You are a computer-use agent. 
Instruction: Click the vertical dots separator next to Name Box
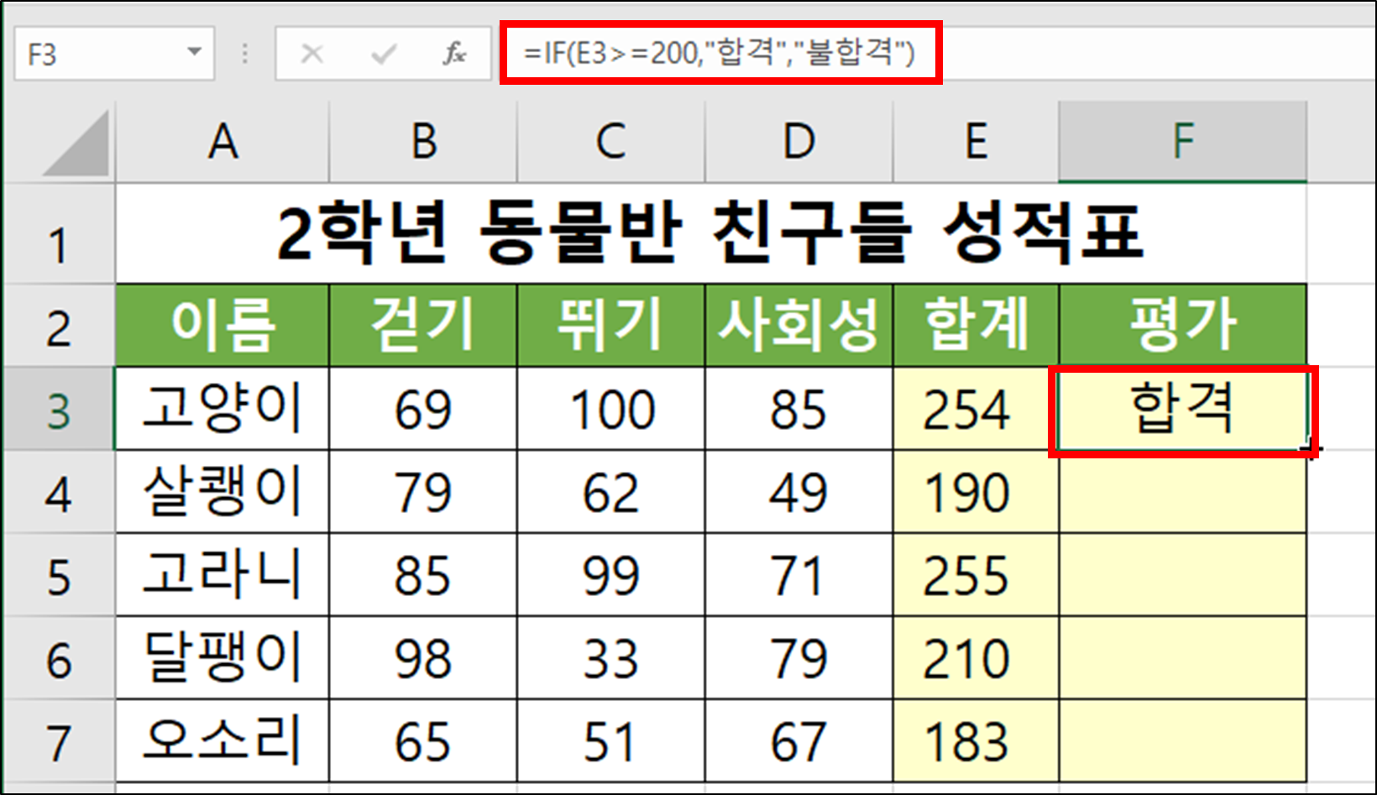point(244,53)
